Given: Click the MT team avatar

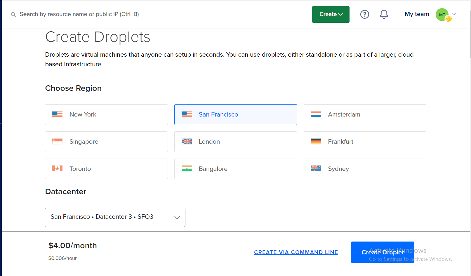Looking at the screenshot, I should click(x=442, y=15).
